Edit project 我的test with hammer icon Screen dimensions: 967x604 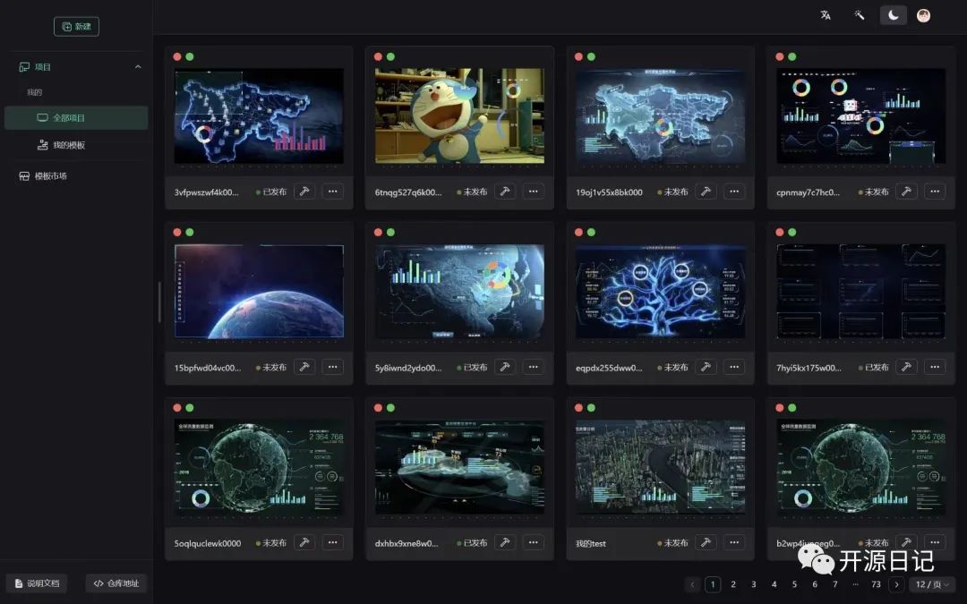[706, 542]
